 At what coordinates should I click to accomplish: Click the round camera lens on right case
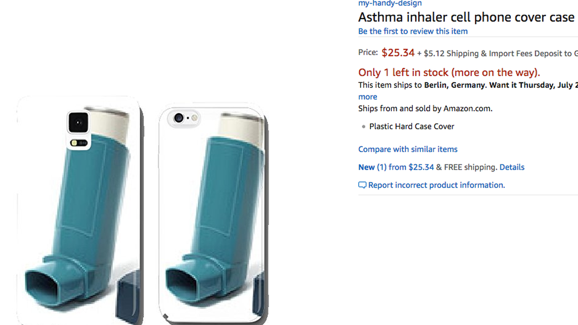pyautogui.click(x=179, y=118)
